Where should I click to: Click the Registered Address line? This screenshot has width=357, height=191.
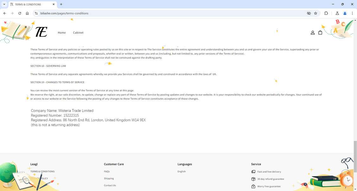(x=88, y=120)
